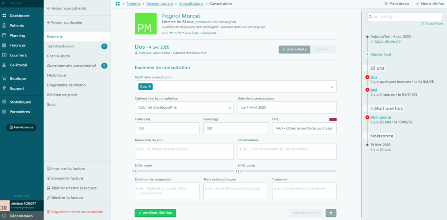This screenshot has width=447, height=220.
Task: Click the Dashboard icon in sidebar
Action: (4, 16)
